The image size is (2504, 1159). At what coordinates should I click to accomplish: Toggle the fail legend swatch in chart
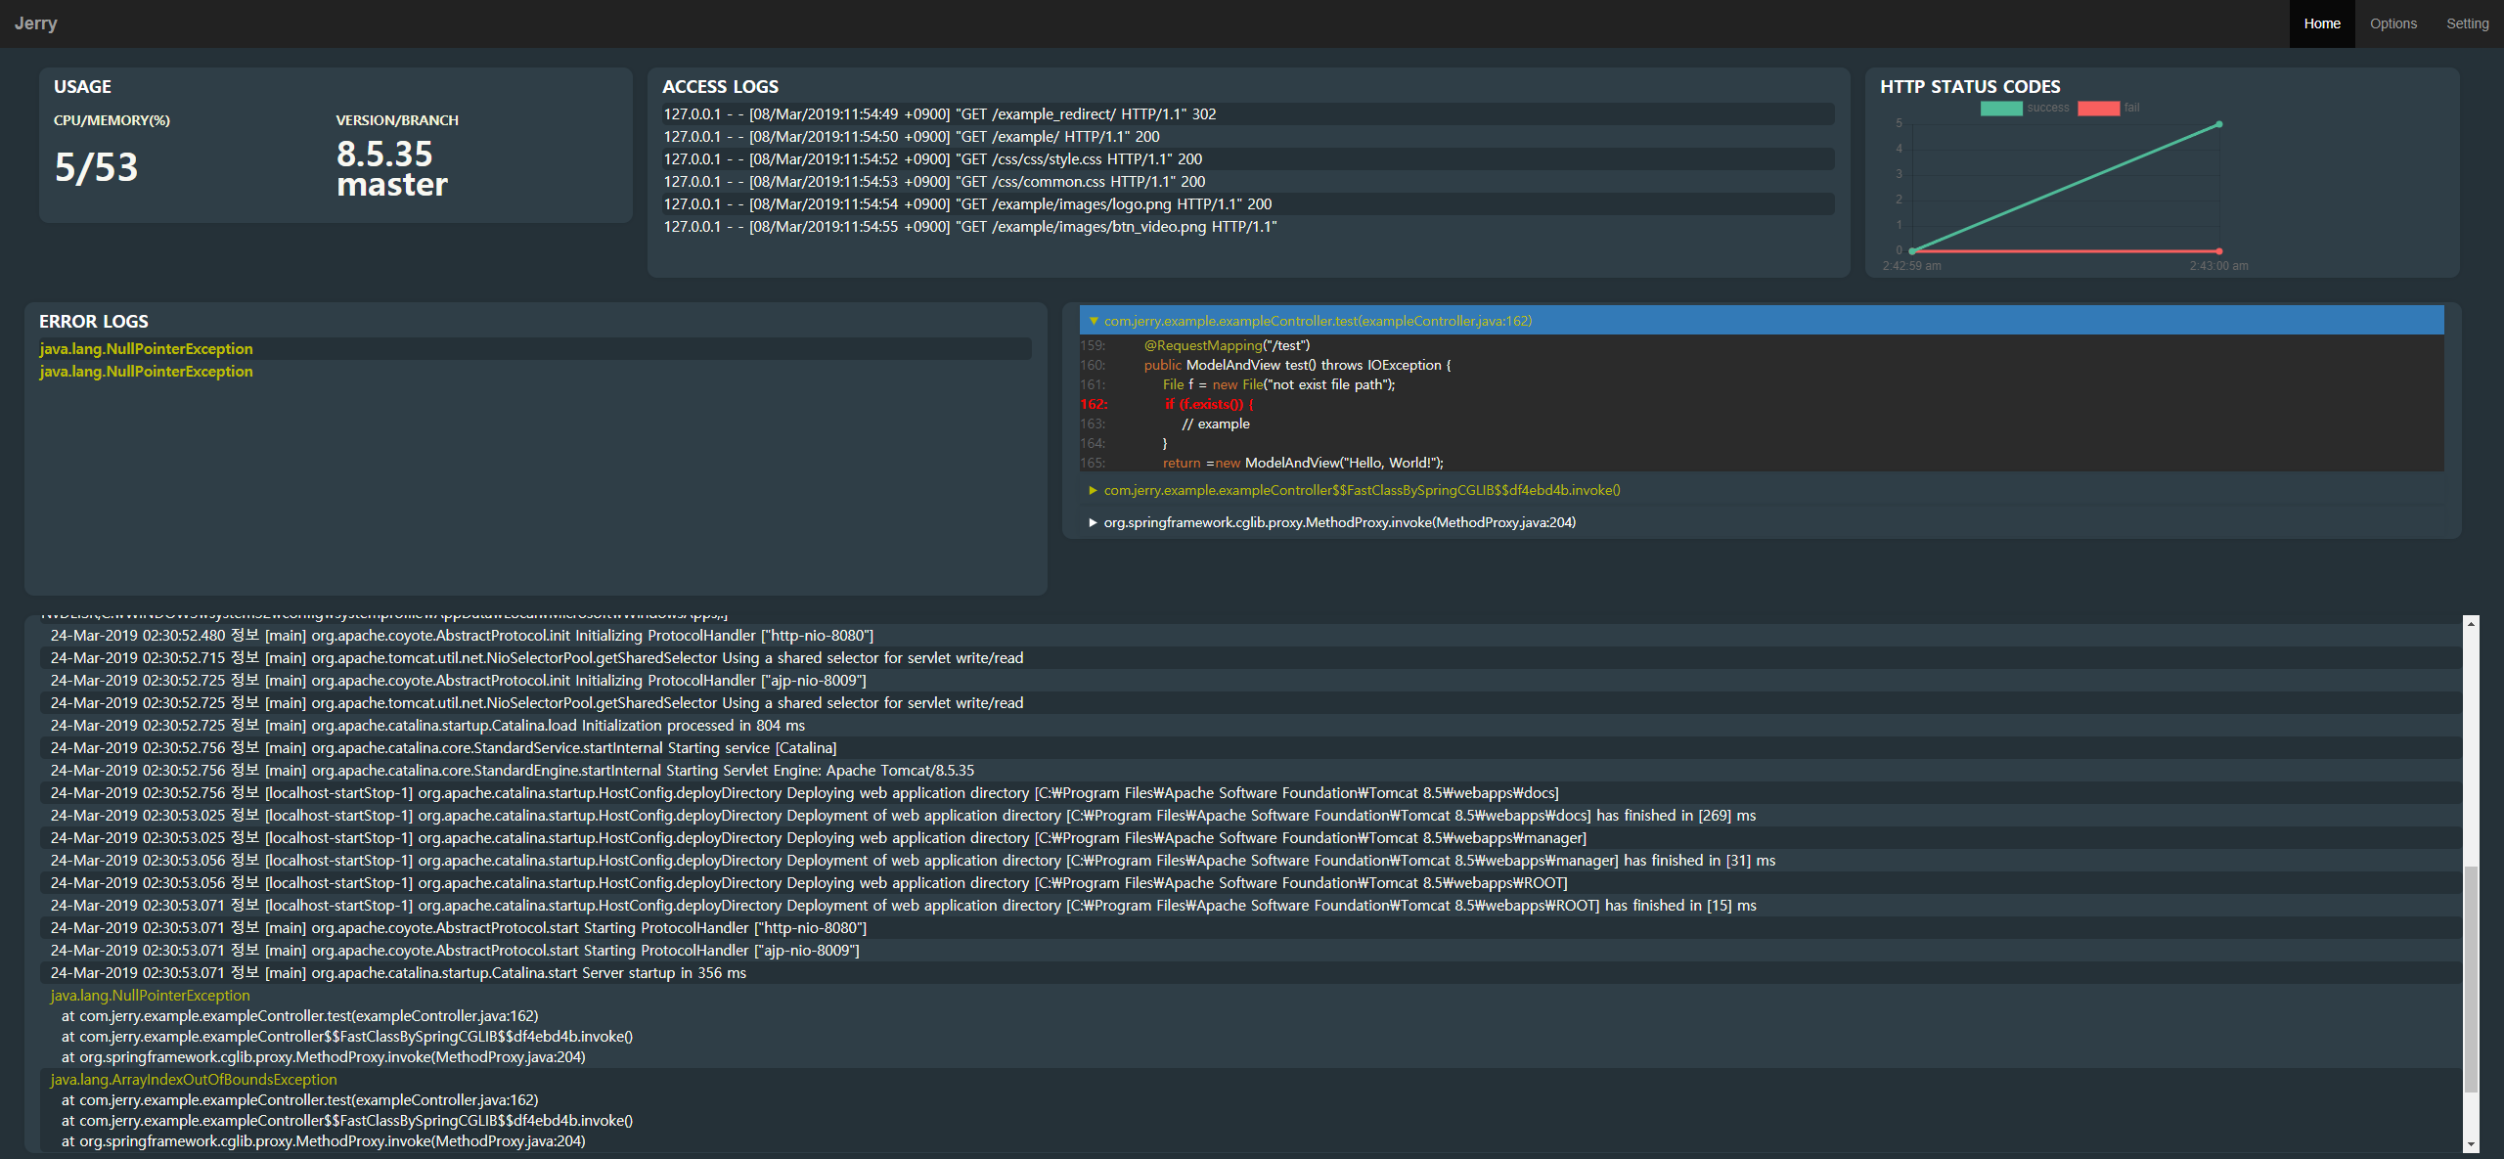coord(2098,109)
